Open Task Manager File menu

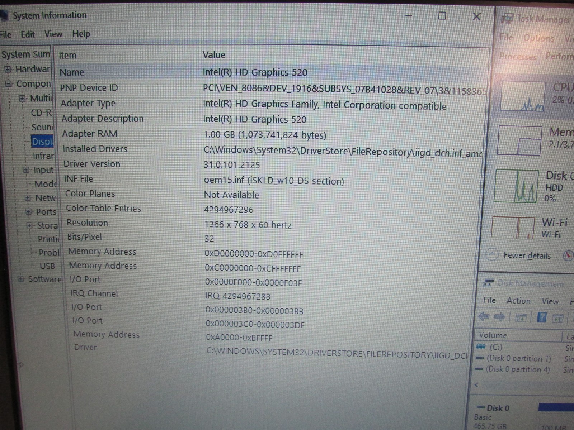pyautogui.click(x=506, y=37)
